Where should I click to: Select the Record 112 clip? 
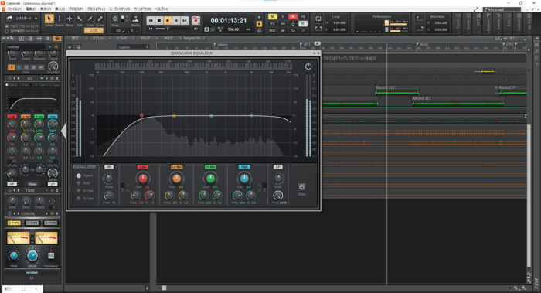click(396, 90)
